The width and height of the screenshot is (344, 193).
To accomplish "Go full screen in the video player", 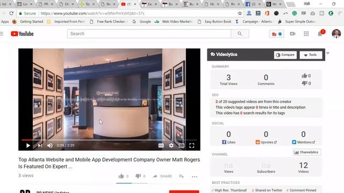I will [x=192, y=145].
